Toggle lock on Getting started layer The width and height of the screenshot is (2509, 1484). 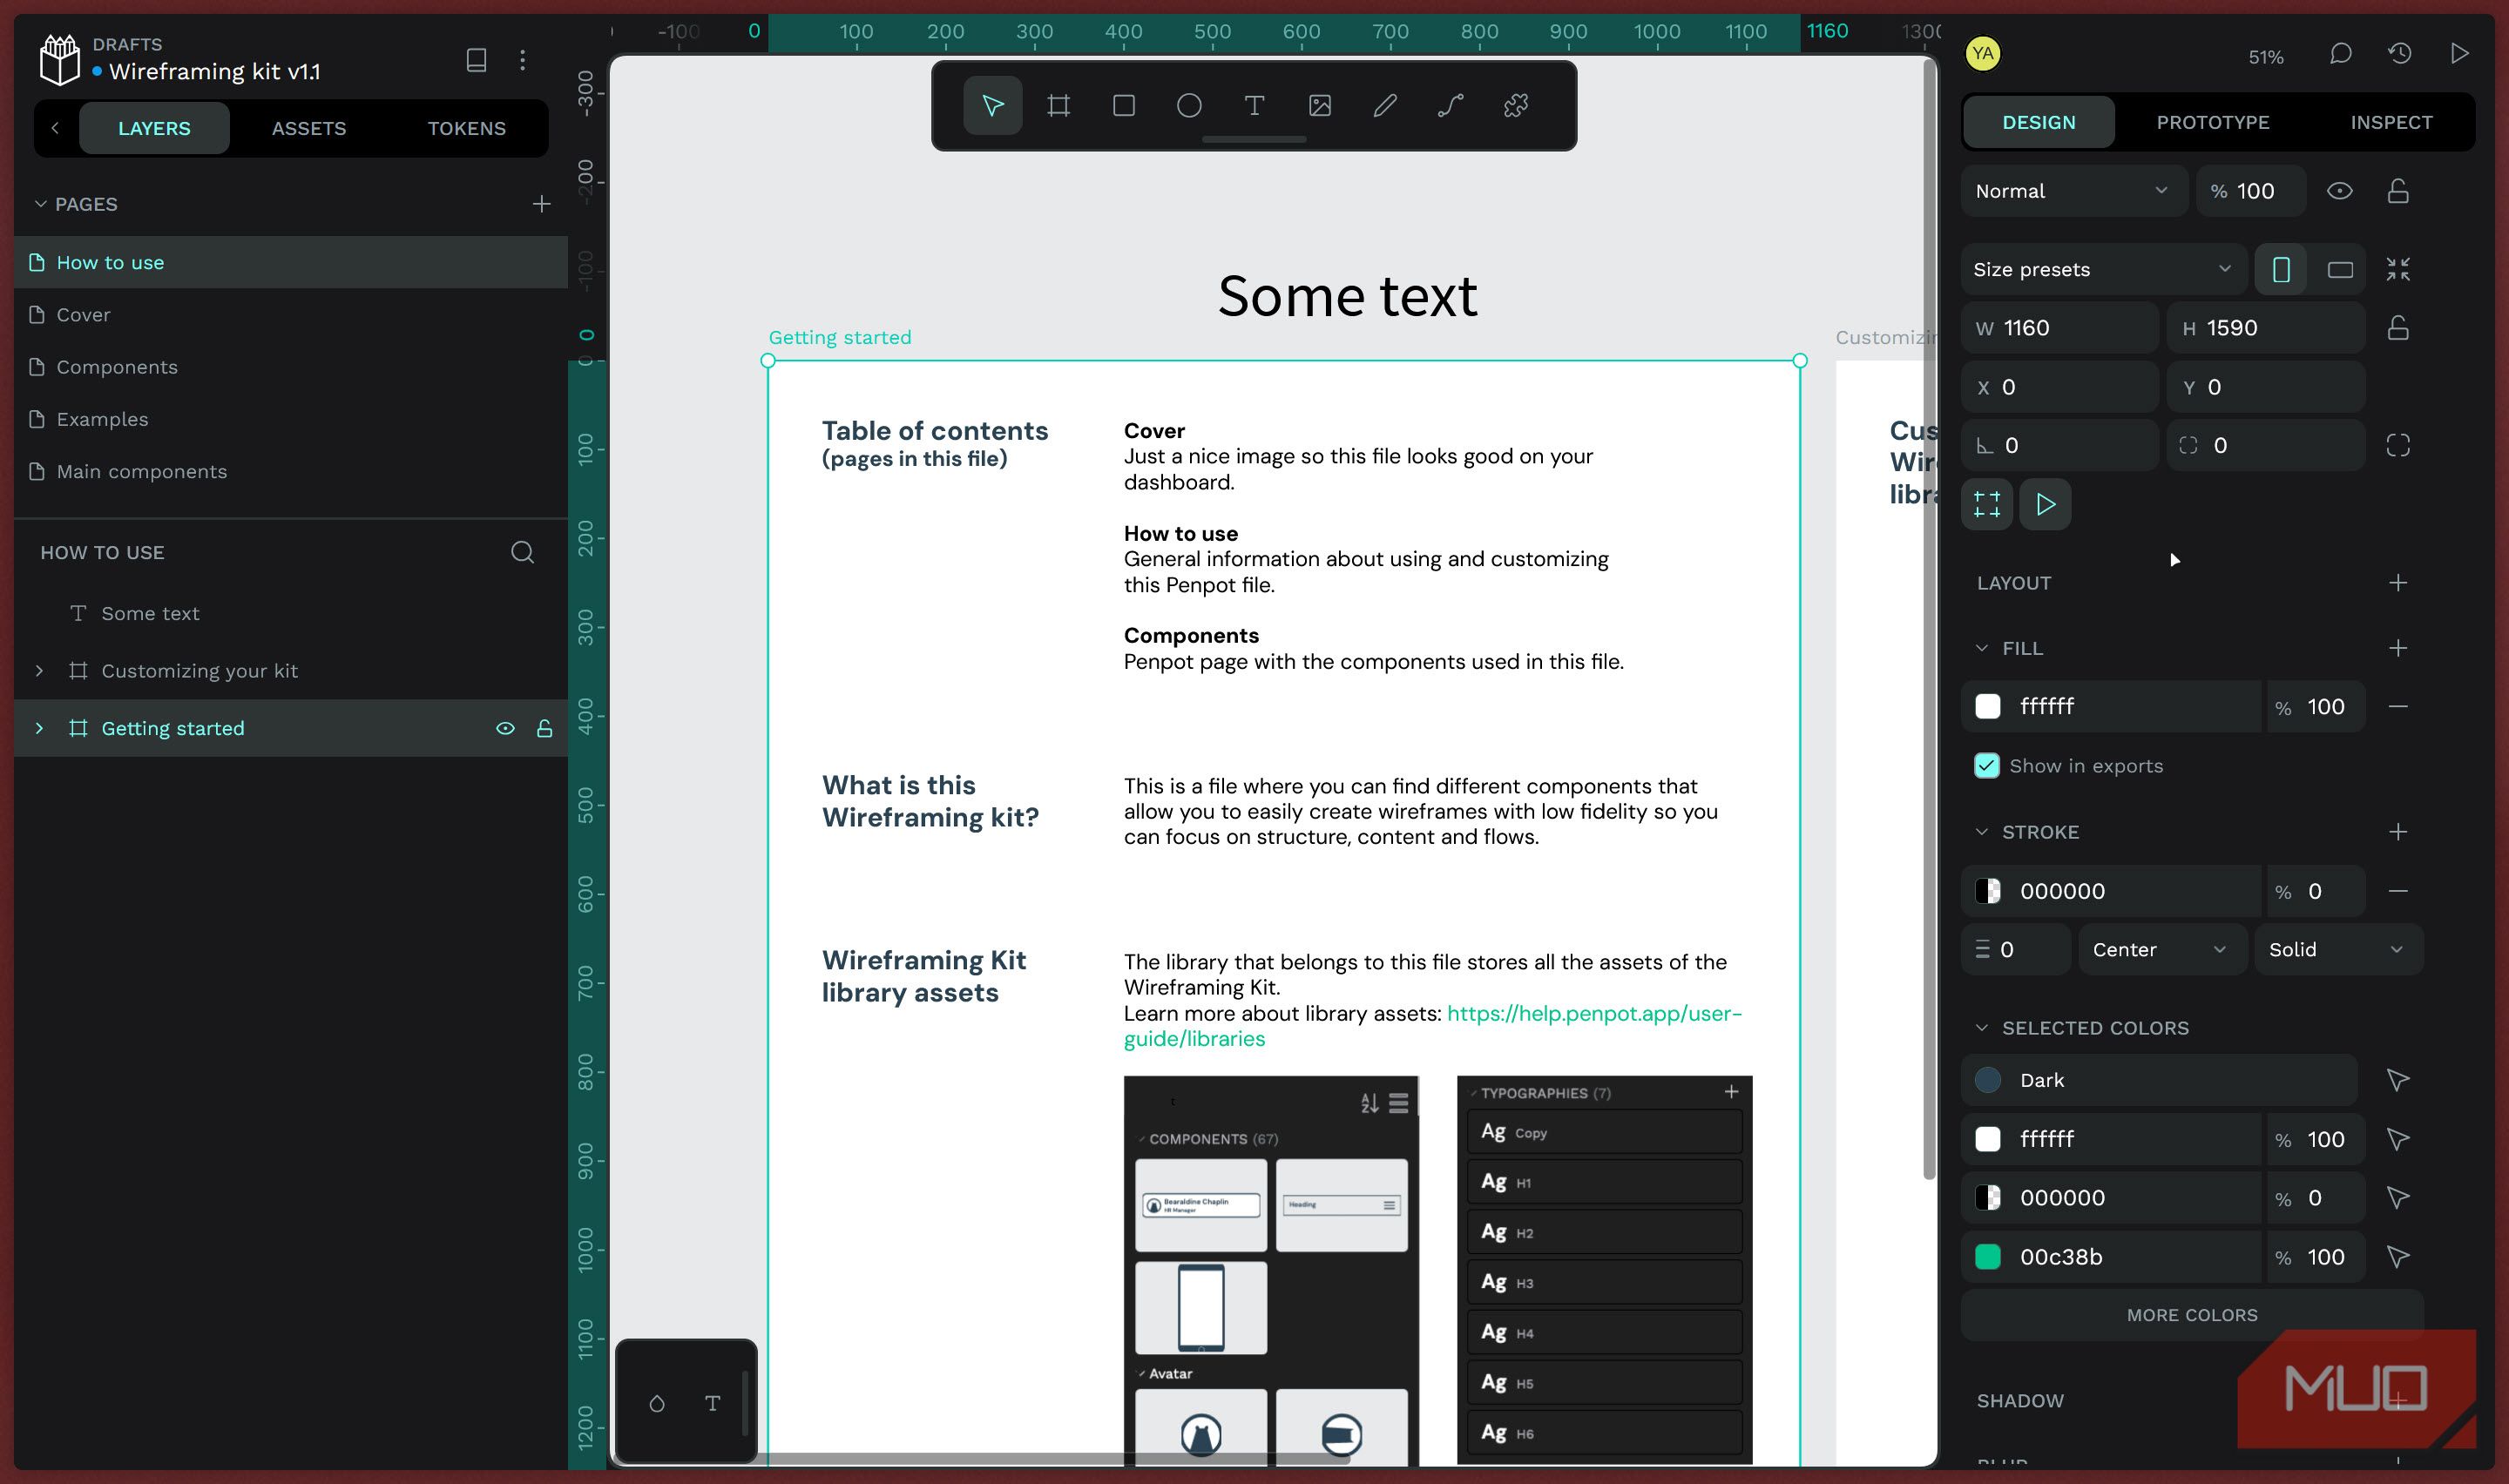pos(544,728)
